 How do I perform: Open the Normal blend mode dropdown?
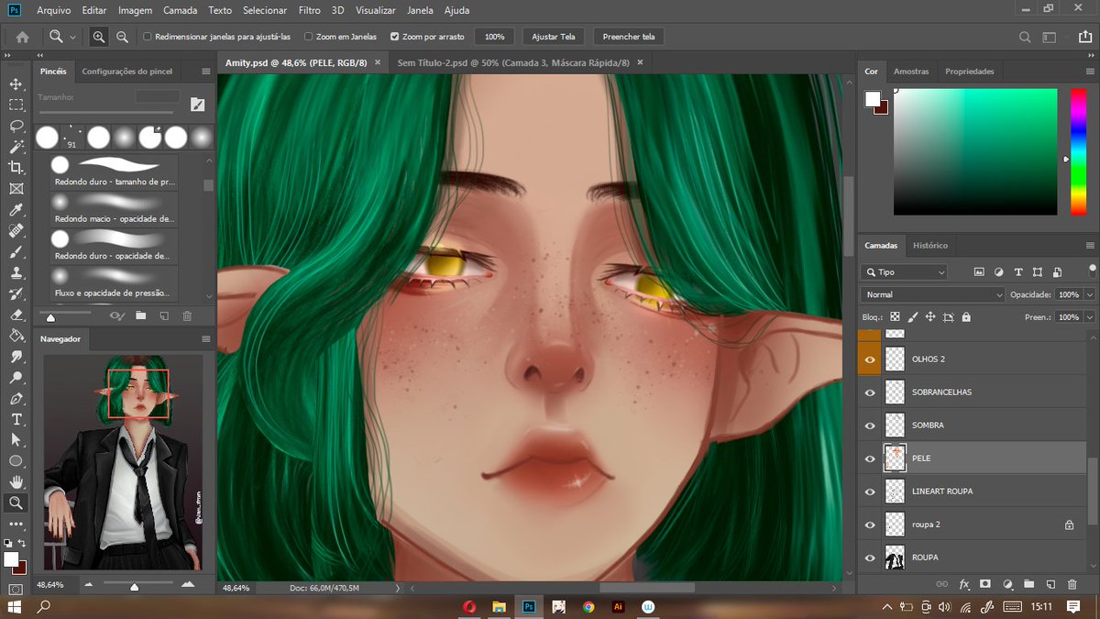coord(932,294)
